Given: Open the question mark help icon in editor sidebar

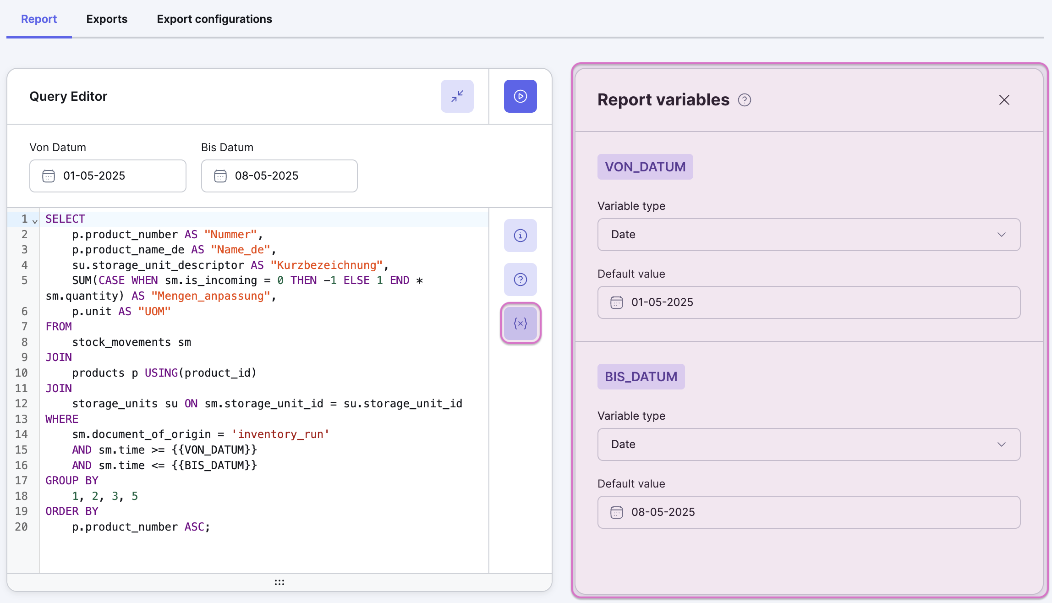Looking at the screenshot, I should (x=520, y=280).
